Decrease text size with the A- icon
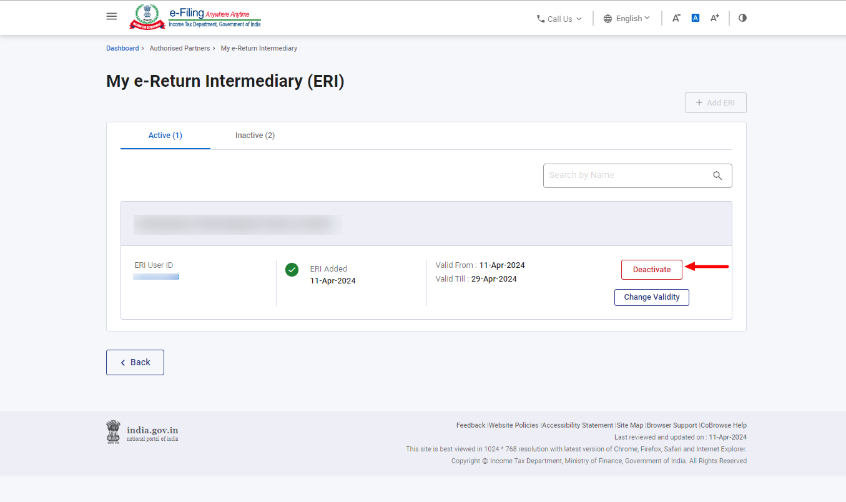The width and height of the screenshot is (846, 502). coord(676,17)
